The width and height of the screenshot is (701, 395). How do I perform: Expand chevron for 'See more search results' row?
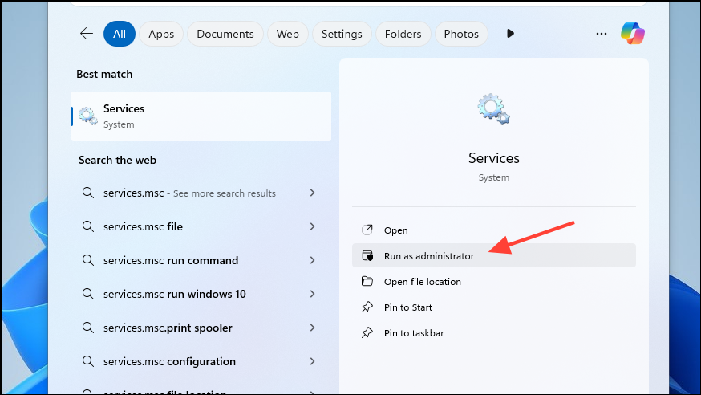(x=313, y=193)
